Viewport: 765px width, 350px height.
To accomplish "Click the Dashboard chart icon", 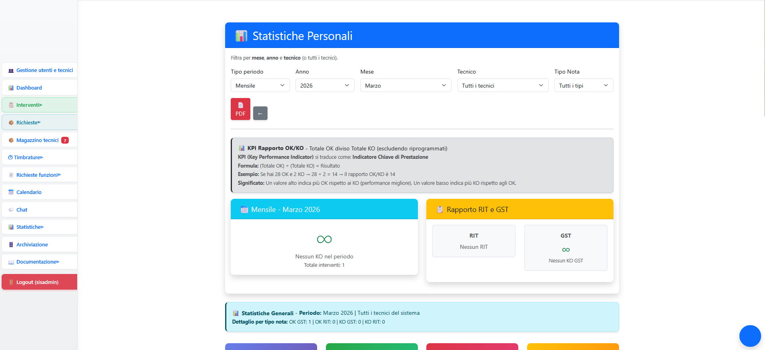I will (x=11, y=88).
